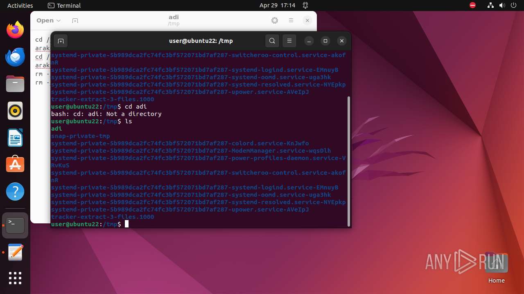Open the volume indicator
This screenshot has width=524, height=294.
[x=502, y=5]
